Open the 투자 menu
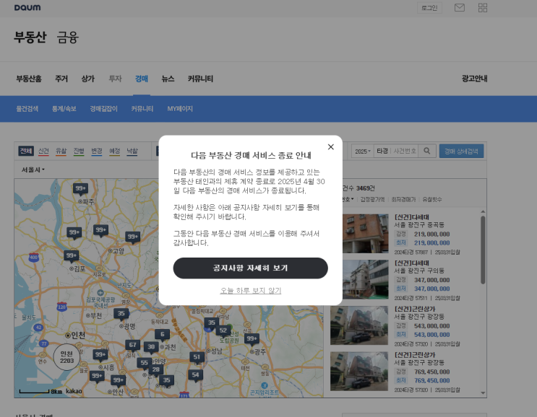Screen dimensions: 537x417 (x=115, y=79)
